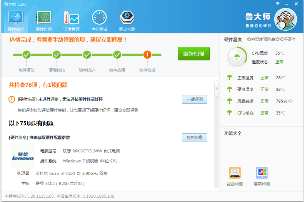Click the 联想 90KDCTO1WW 台式电脑 model text
Image resolution: width=304 pixels, height=202 pixels.
pyautogui.click(x=91, y=151)
